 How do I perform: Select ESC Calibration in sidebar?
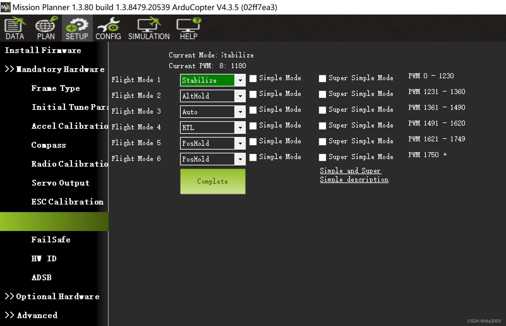point(68,202)
